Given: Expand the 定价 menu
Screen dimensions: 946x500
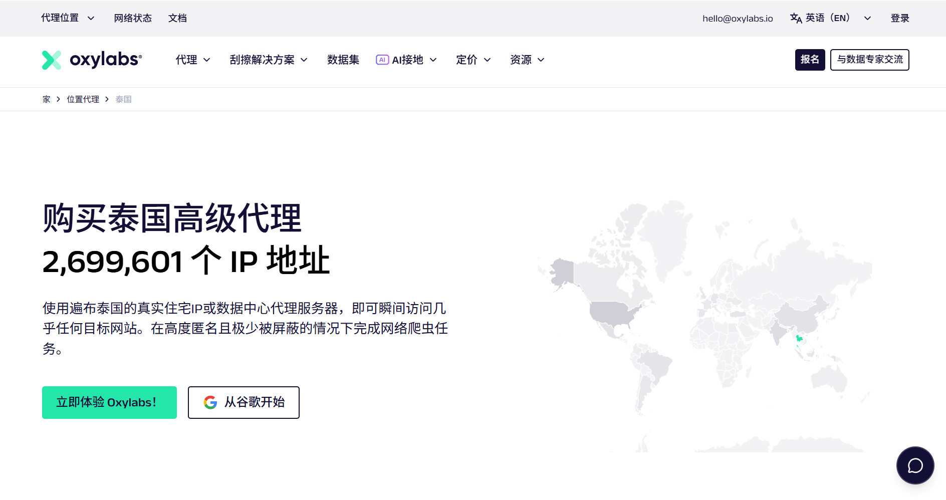Looking at the screenshot, I should coord(474,60).
